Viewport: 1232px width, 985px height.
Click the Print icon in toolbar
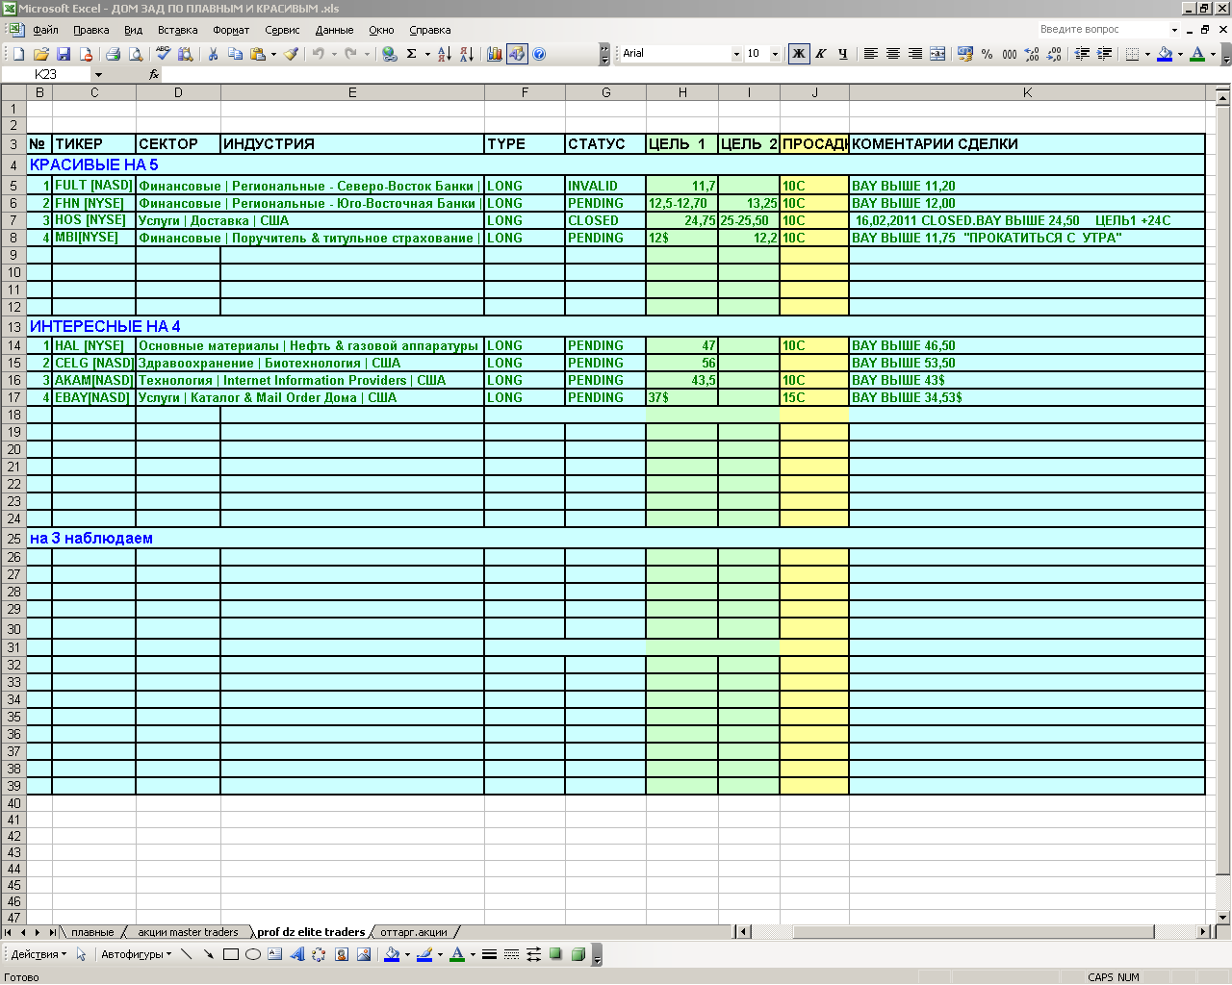click(113, 54)
